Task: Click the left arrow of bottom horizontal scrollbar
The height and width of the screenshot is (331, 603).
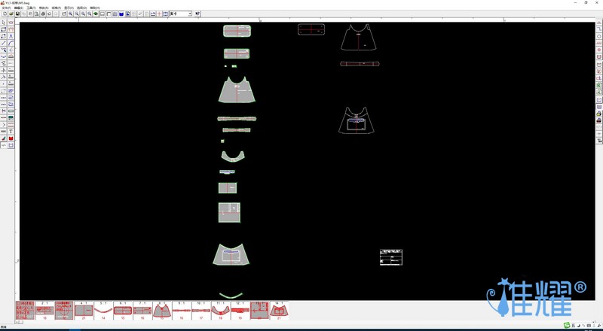Action: click(x=17, y=322)
